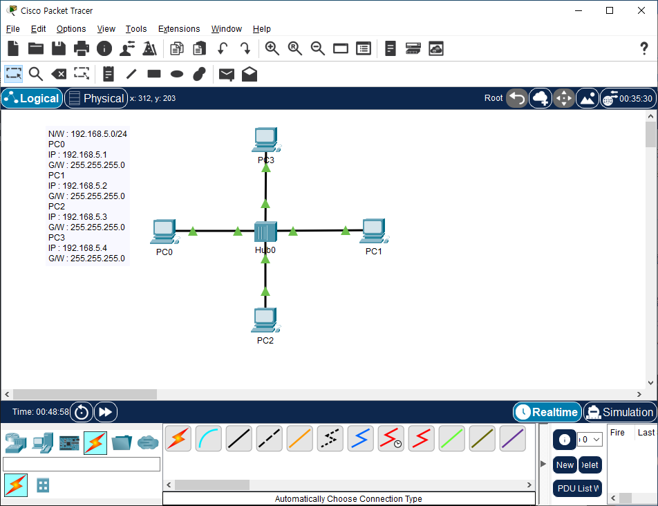
Task: Select the Place Note tool
Action: [x=109, y=74]
